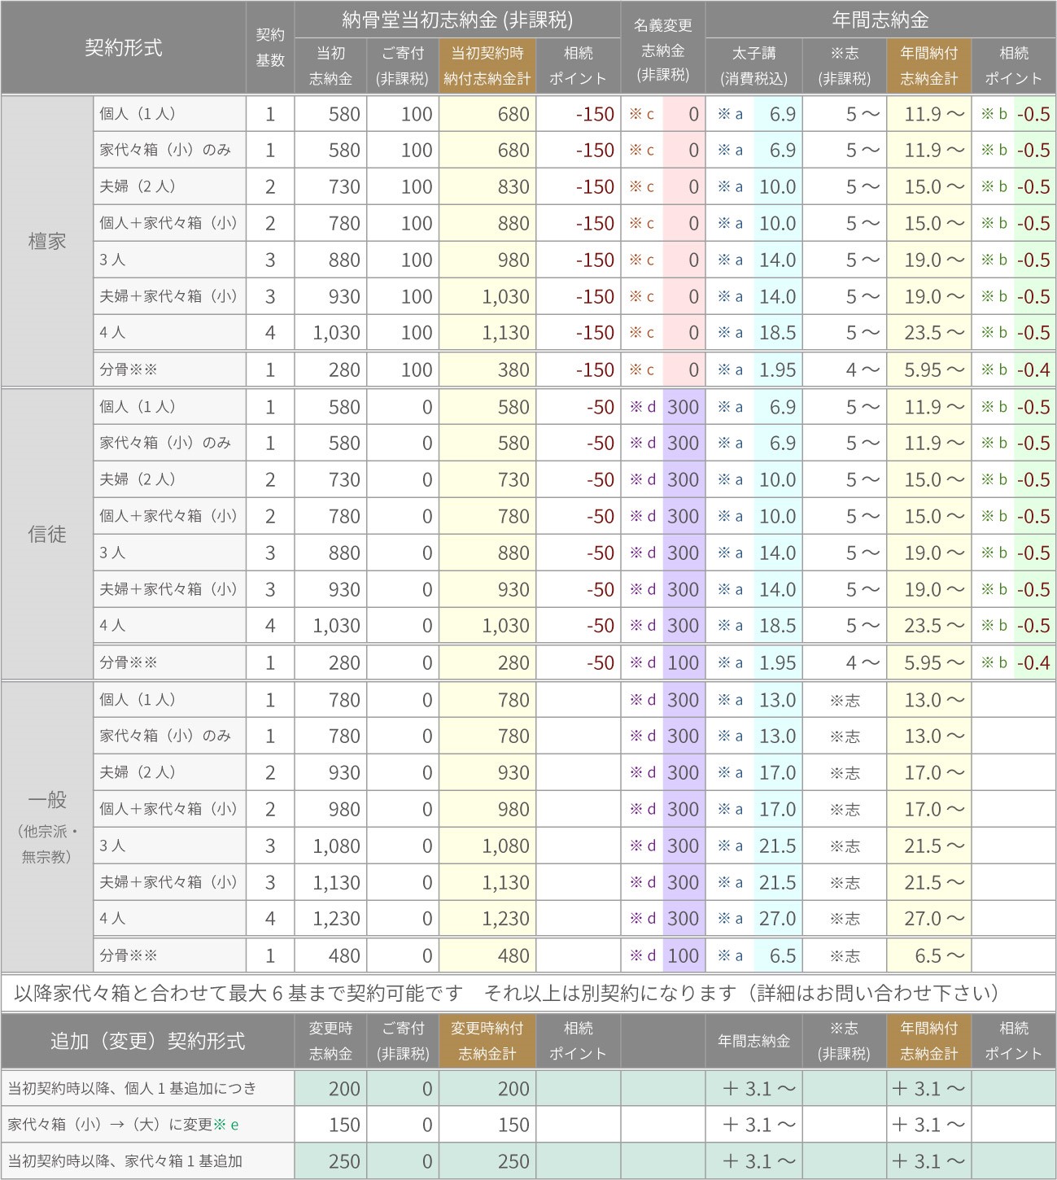This screenshot has height=1180, width=1057.
Task: Select 830 total in 檀家 夫婦 row
Action: click(487, 186)
